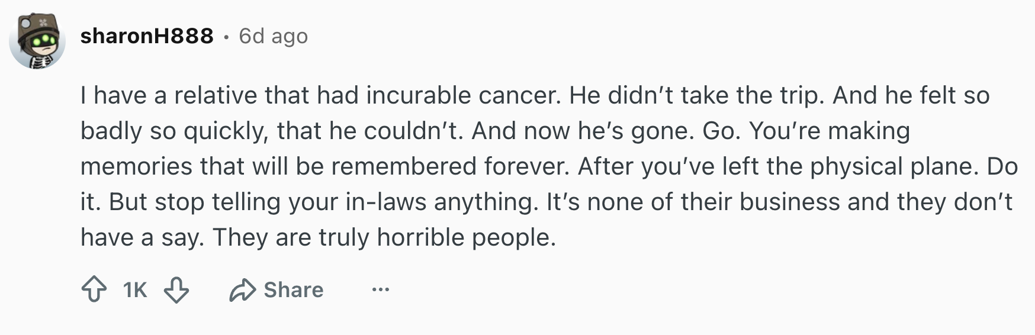The image size is (1035, 335).
Task: Click the hat on the user's avatar
Action: click(36, 24)
